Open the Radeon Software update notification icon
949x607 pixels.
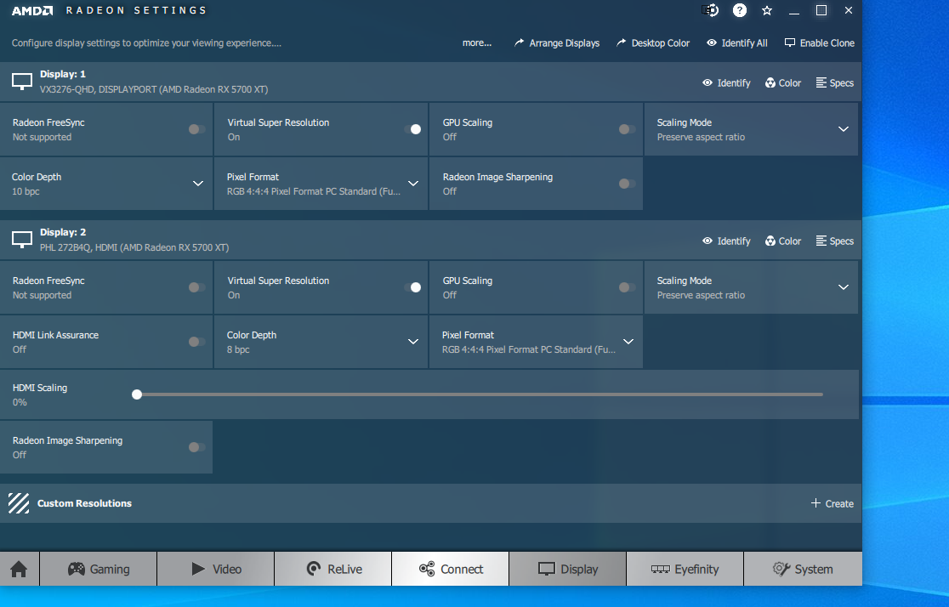point(710,10)
